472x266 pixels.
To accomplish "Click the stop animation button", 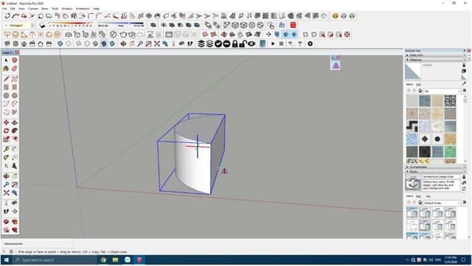I will (282, 43).
